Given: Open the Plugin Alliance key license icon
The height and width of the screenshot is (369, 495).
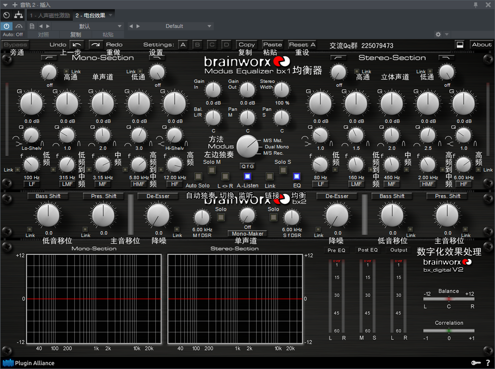Looking at the screenshot, I should point(476,363).
